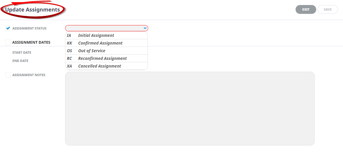
Task: Choose XA Cancelled Assignment from the dropdown
Action: (107, 66)
